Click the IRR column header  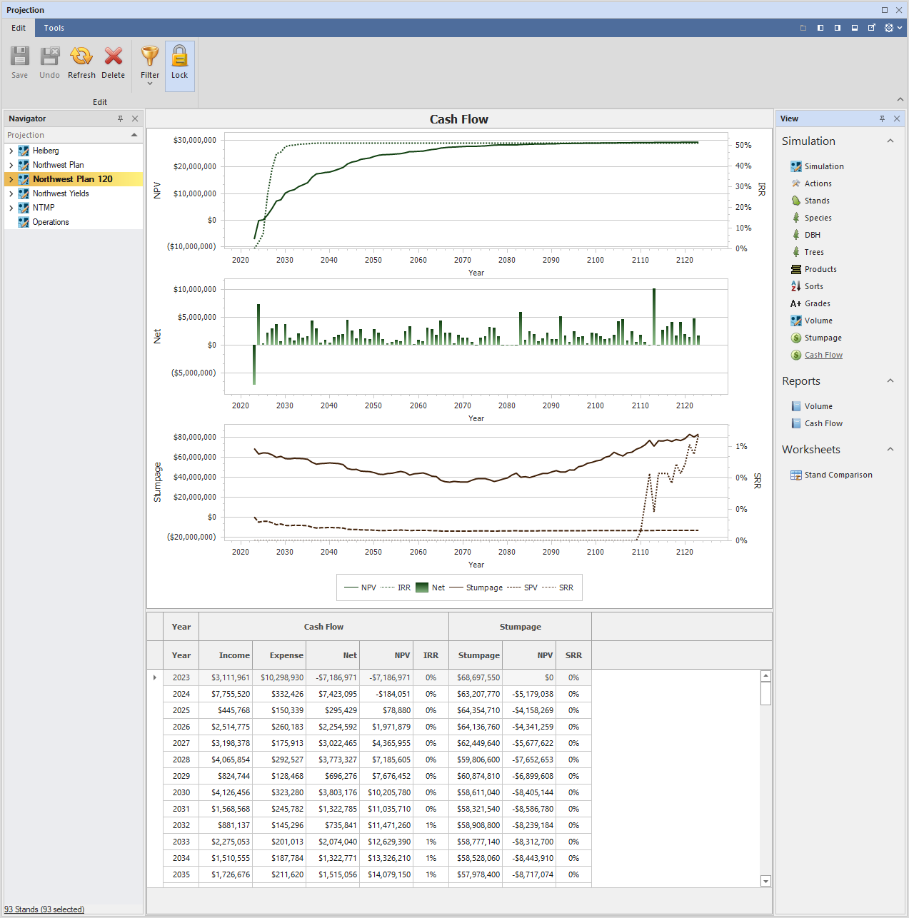(x=431, y=655)
